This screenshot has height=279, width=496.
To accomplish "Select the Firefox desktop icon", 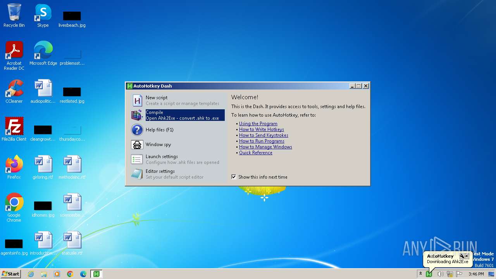I will 14,168.
